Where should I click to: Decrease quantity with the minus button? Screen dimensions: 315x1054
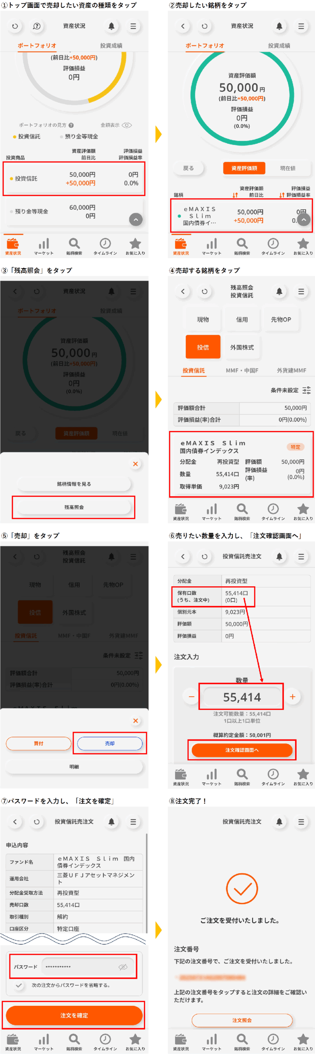tap(191, 697)
